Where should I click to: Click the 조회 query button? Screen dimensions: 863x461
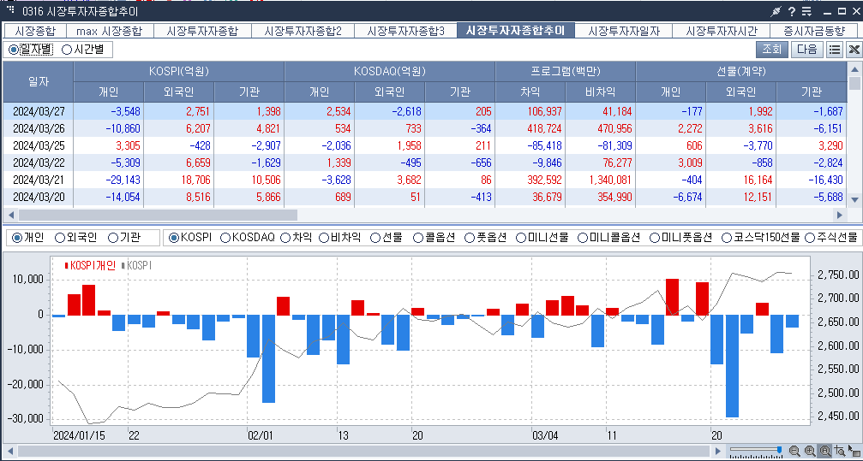pos(771,50)
